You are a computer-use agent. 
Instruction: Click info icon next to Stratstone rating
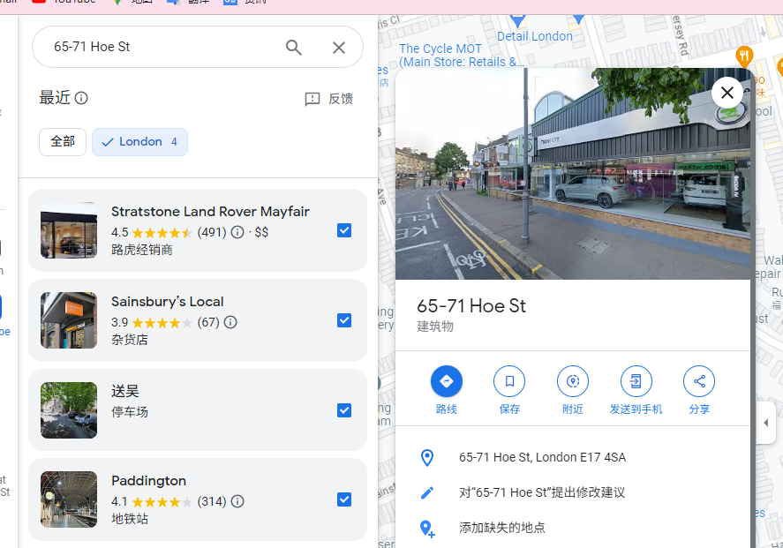pos(237,232)
